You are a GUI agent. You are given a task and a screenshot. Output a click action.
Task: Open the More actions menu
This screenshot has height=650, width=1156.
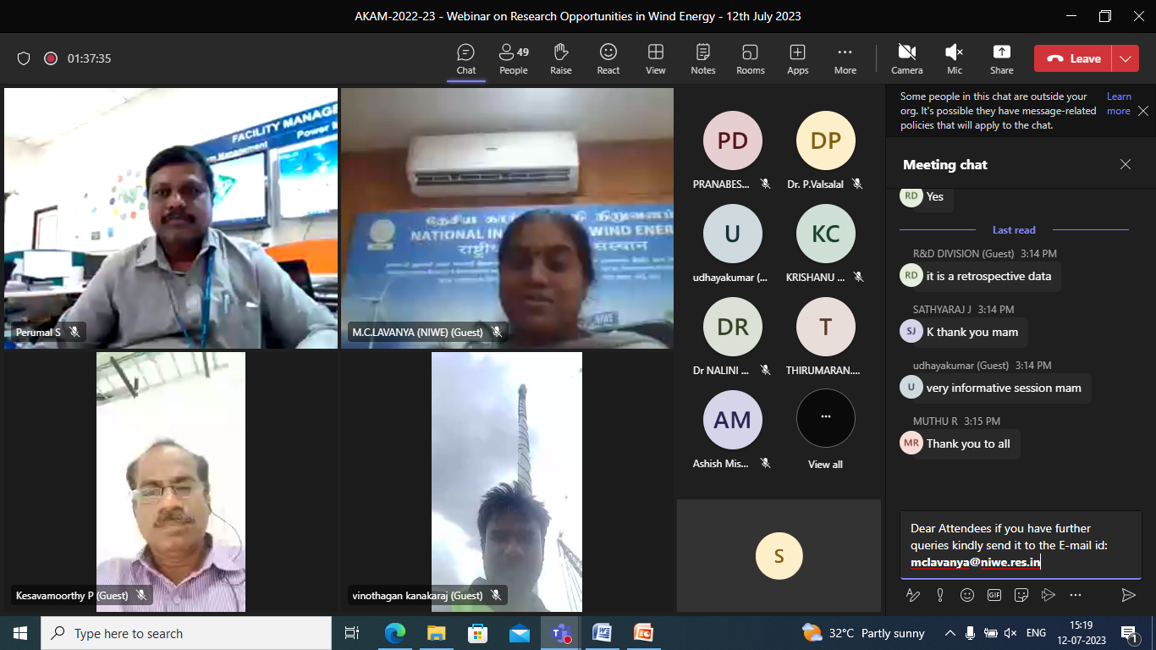click(845, 59)
